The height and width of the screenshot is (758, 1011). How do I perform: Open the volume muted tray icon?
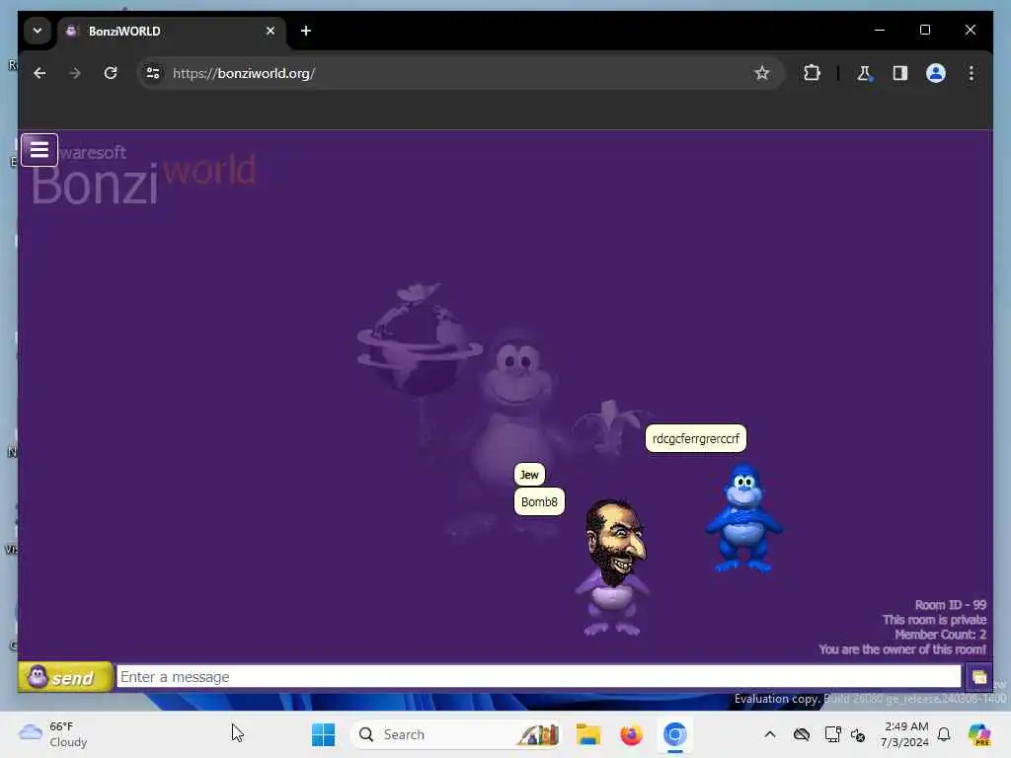858,734
